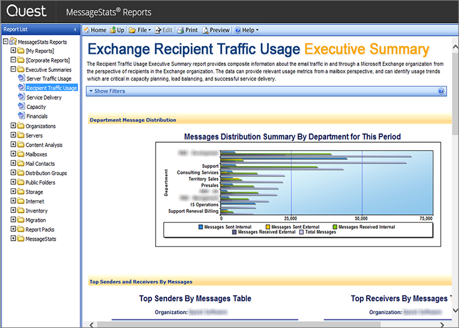Open the Help dropdown menu

[x=258, y=30]
